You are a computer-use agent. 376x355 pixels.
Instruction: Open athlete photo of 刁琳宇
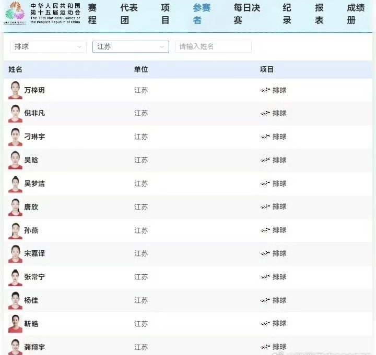coord(15,137)
